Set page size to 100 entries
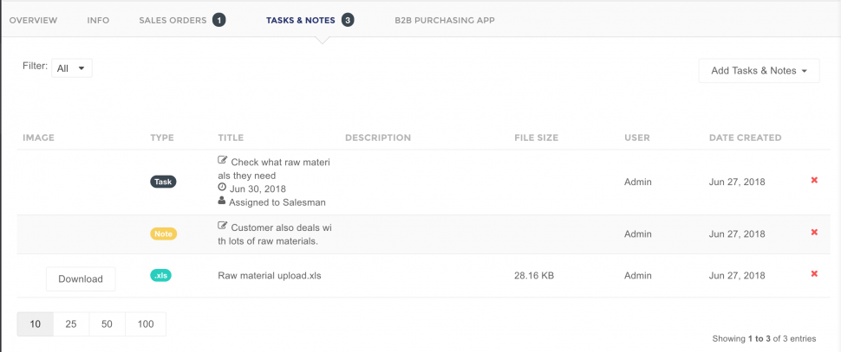 [146, 324]
